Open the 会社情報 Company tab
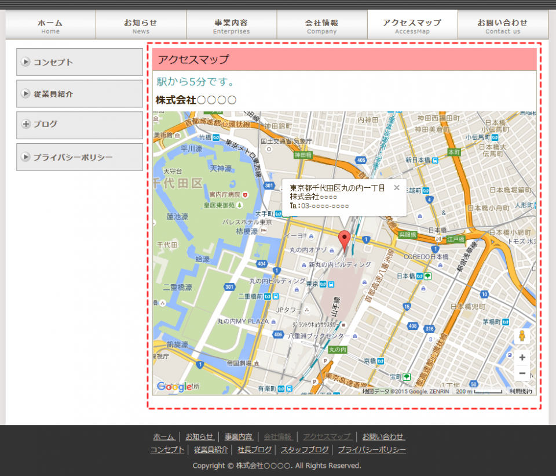This screenshot has height=476, width=556. tap(322, 24)
